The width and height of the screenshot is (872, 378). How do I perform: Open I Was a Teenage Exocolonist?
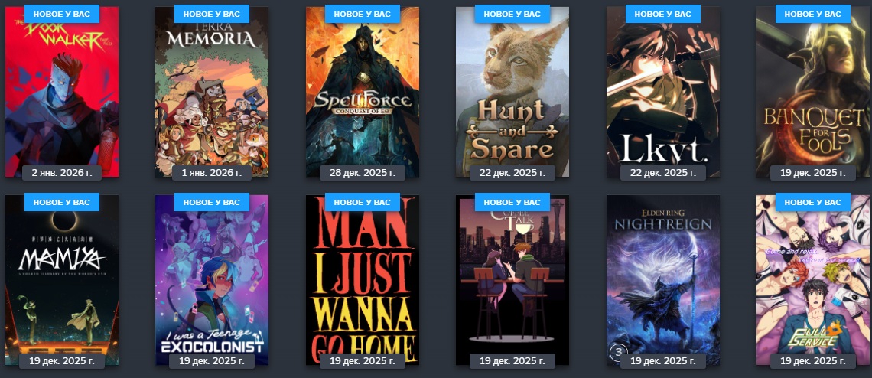point(212,280)
